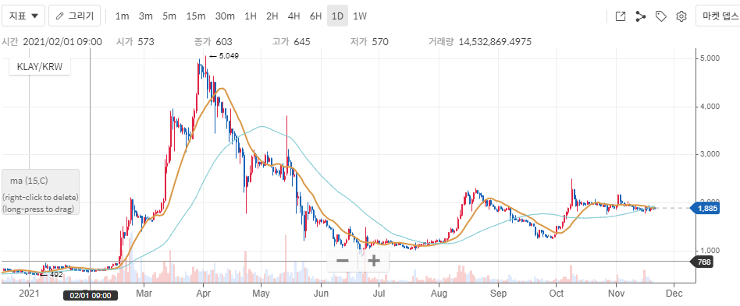Screen dimensions: 740x306
Task: Open chart in new window icon
Action: (x=621, y=16)
